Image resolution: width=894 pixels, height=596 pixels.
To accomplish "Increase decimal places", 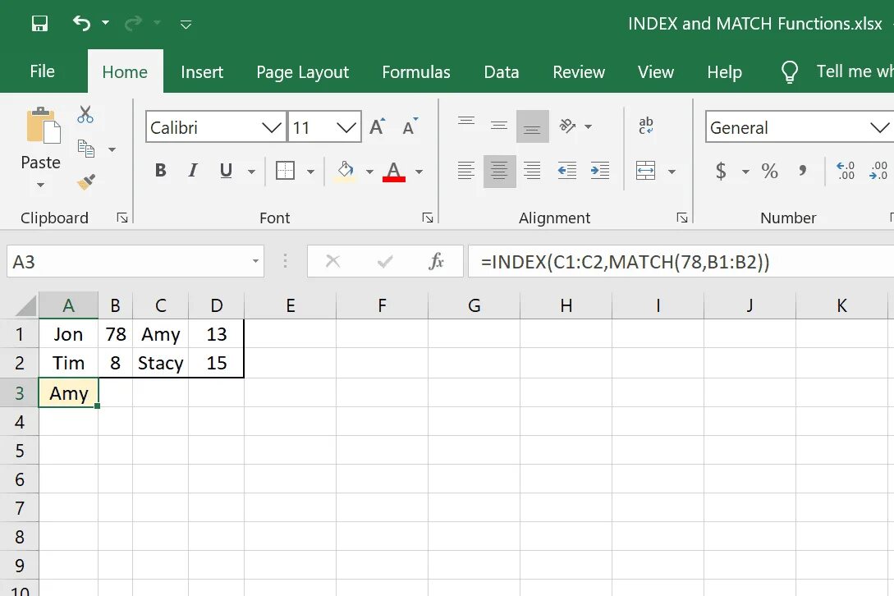I will [x=846, y=171].
